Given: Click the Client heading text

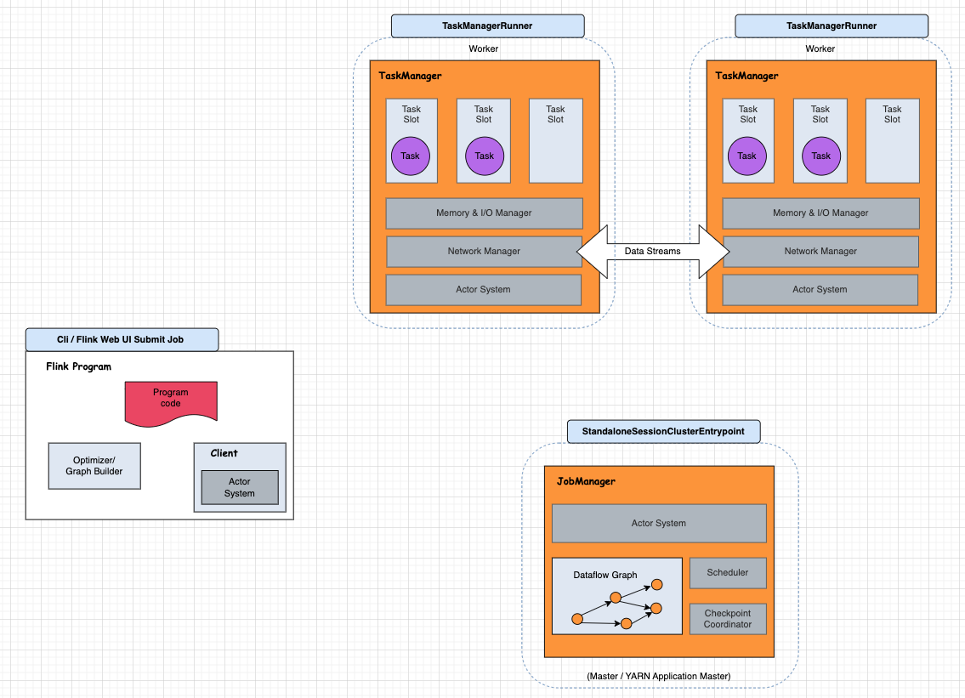Looking at the screenshot, I should pyautogui.click(x=224, y=453).
